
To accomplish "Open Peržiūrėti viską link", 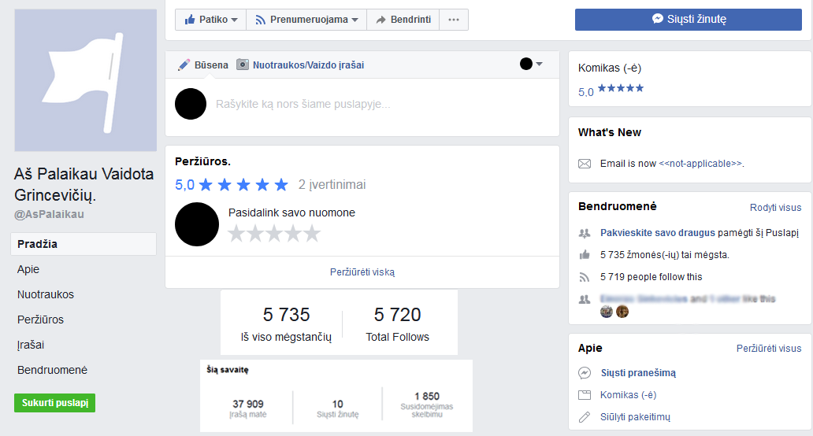I will [362, 272].
